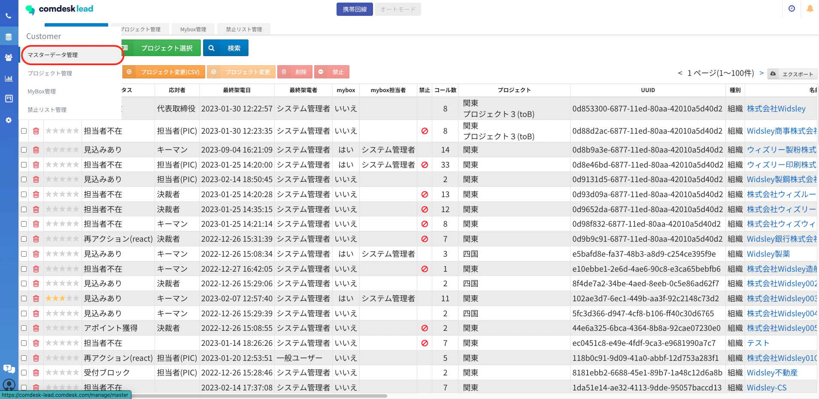Click red 禁止 button

pos(332,72)
